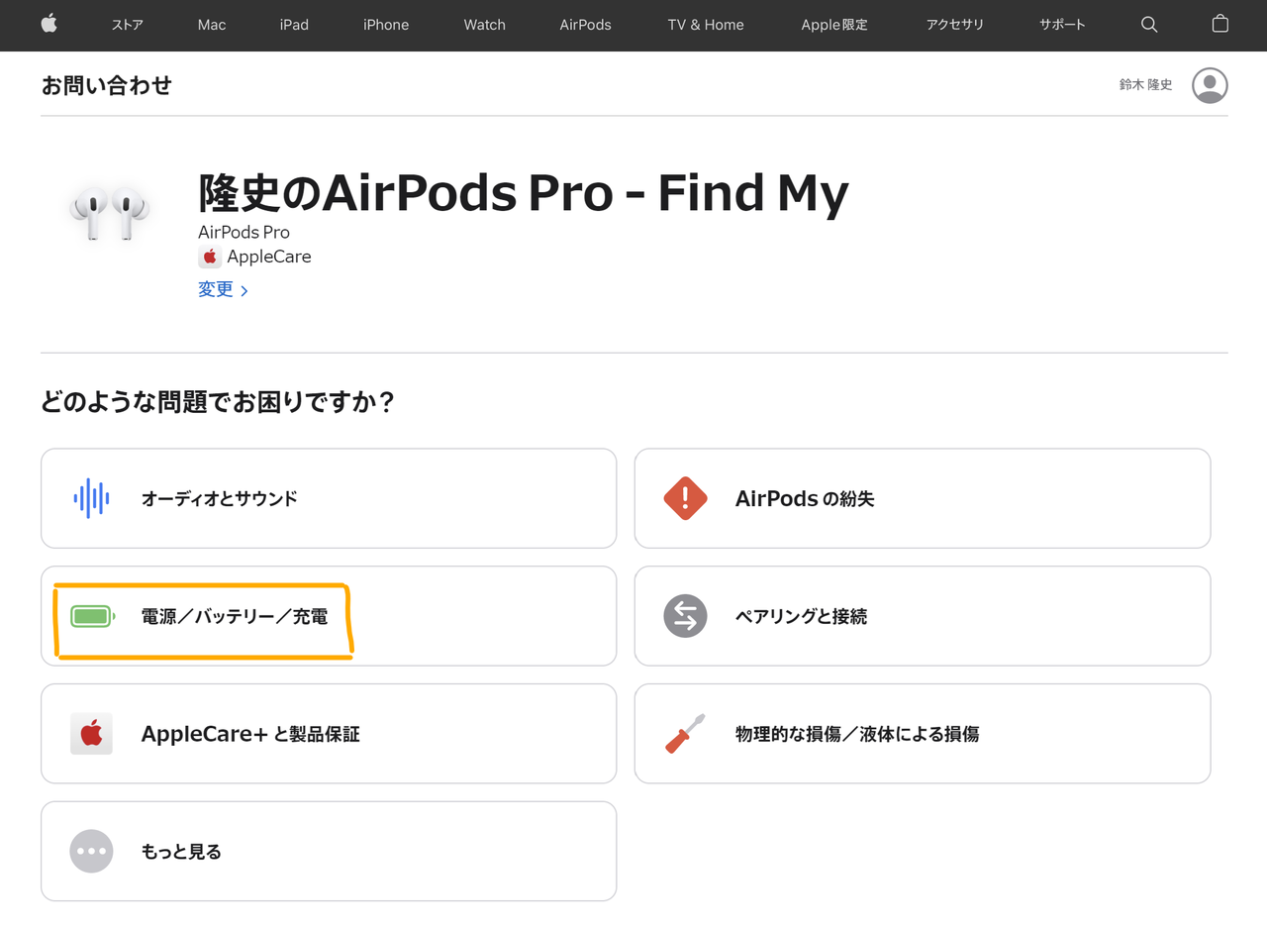The image size is (1267, 930).
Task: Select 物理的な損傷／液体による損傷 topic
Action: [923, 734]
